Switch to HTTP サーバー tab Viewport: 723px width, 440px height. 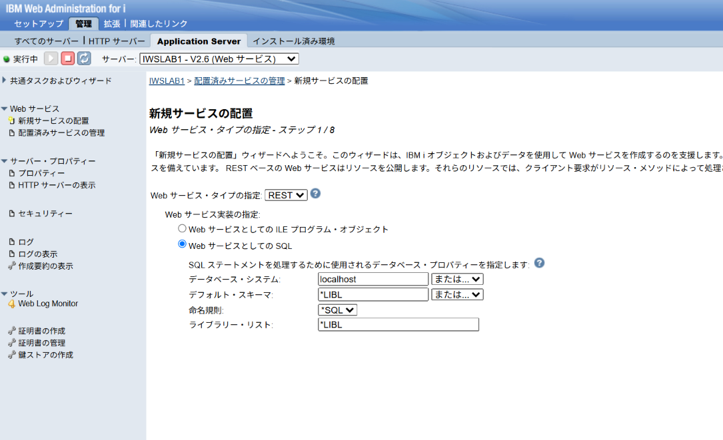[x=117, y=41]
